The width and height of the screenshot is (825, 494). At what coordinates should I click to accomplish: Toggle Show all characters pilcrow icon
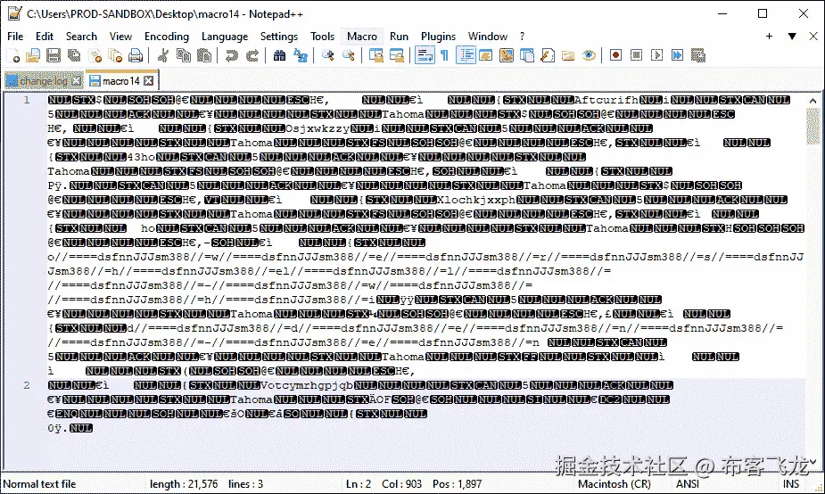pyautogui.click(x=444, y=55)
